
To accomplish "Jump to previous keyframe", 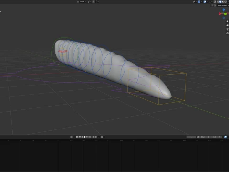I will pyautogui.click(x=80, y=137).
